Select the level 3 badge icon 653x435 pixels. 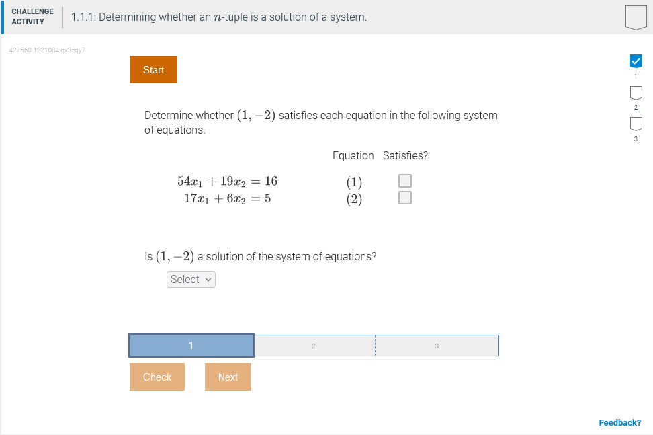[636, 124]
